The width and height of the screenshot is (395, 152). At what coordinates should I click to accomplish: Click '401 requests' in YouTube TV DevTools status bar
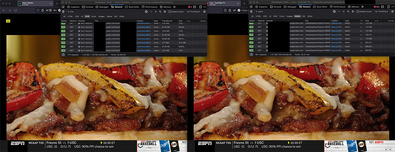coord(261,54)
